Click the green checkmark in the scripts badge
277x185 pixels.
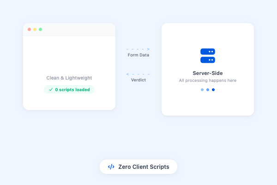pos(51,90)
